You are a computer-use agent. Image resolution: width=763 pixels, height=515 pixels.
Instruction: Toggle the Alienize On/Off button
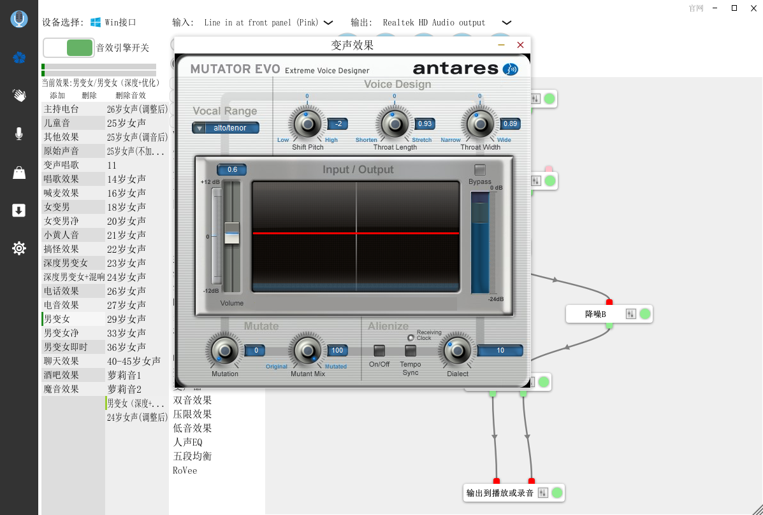click(379, 350)
